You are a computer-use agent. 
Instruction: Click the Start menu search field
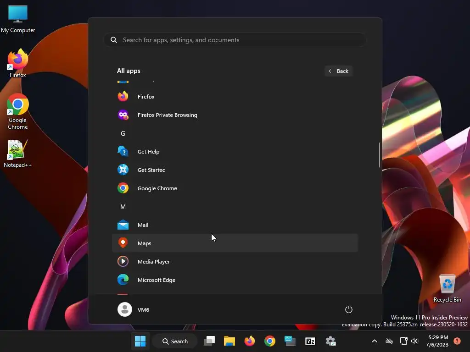(x=235, y=40)
